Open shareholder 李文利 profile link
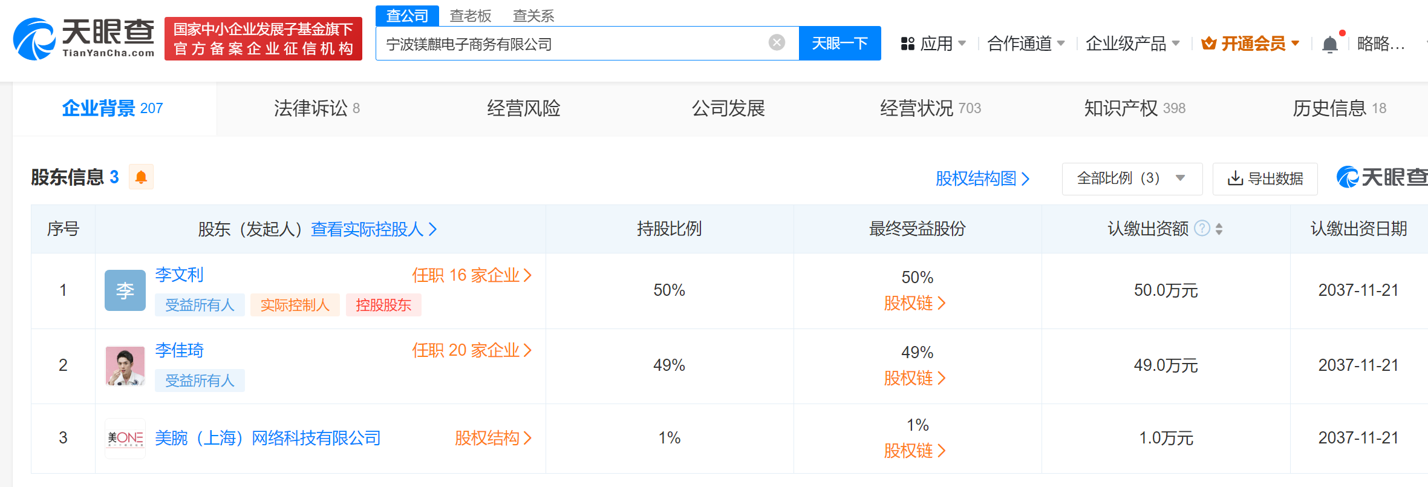The image size is (1428, 487). 179,275
